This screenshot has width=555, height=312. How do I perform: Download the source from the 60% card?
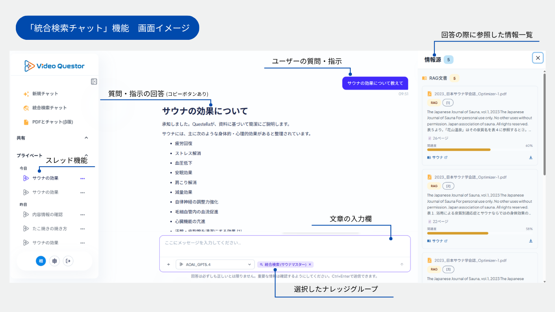coord(531,158)
